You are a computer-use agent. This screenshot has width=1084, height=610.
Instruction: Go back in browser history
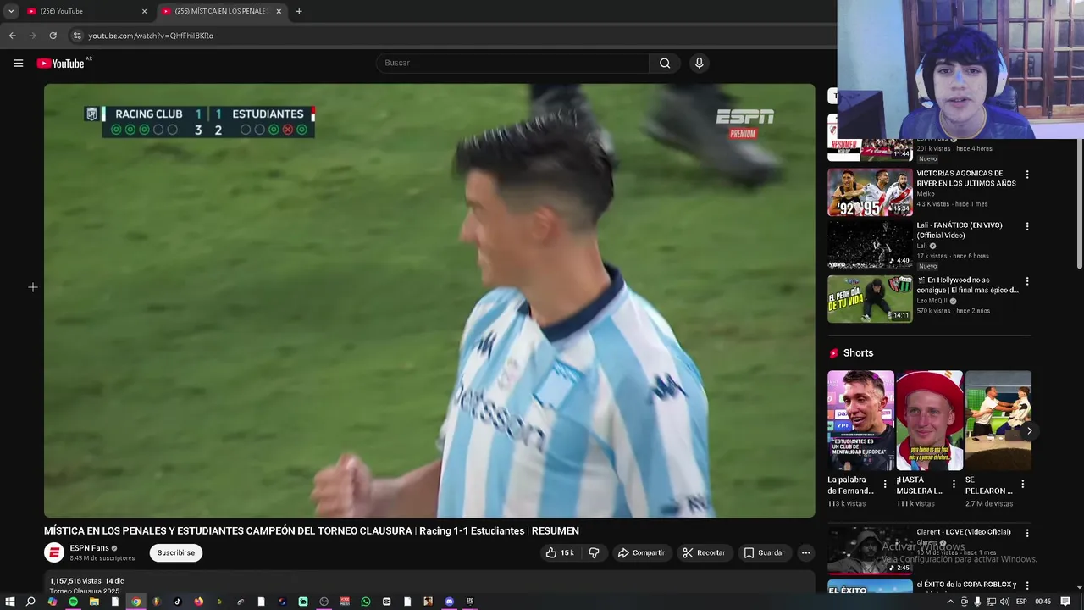(12, 36)
